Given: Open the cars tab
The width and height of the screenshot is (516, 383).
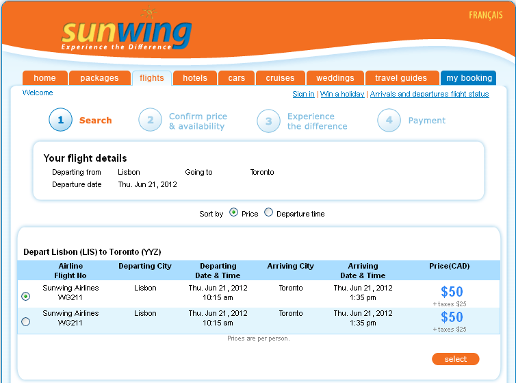Looking at the screenshot, I should point(237,78).
